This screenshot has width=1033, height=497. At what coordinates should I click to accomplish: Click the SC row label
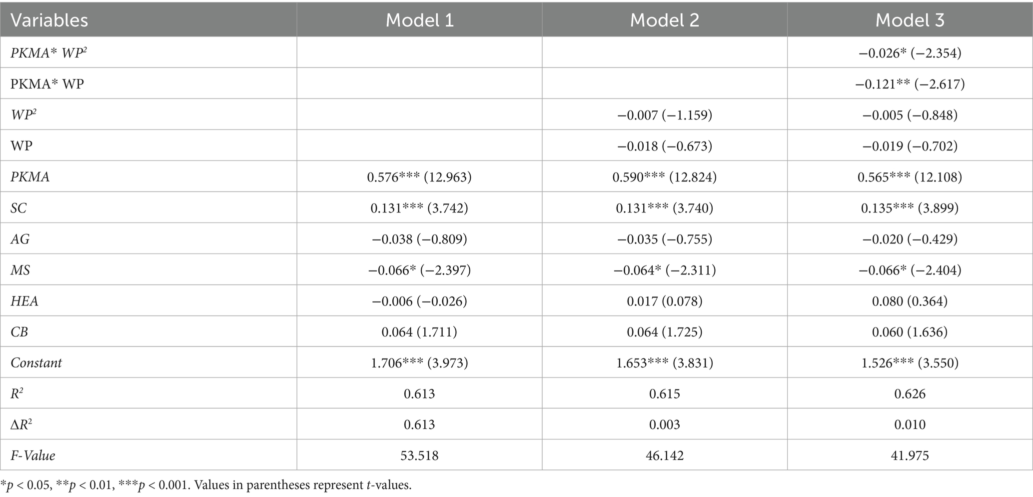(18, 208)
